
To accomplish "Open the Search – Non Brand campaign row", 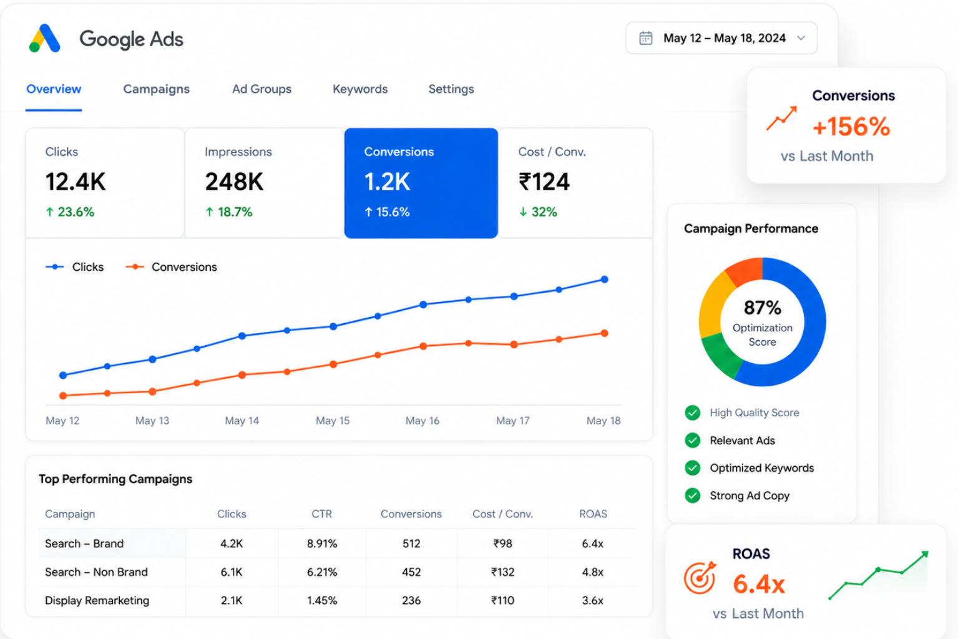I will coord(338,572).
